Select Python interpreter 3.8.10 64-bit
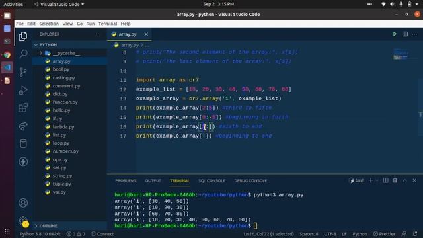 click(x=40, y=233)
